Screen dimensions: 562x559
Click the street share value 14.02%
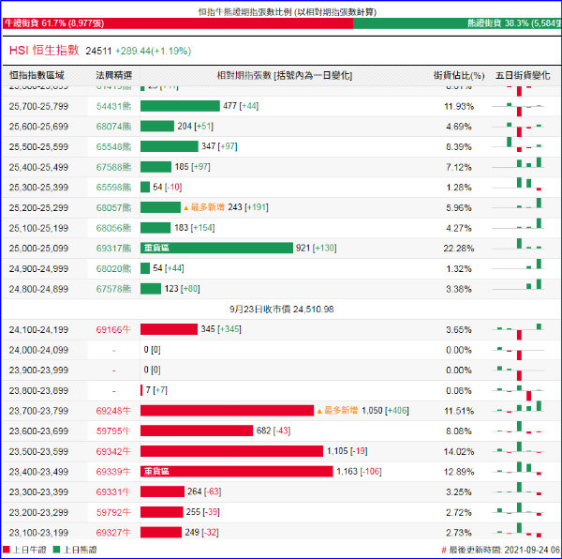(459, 451)
